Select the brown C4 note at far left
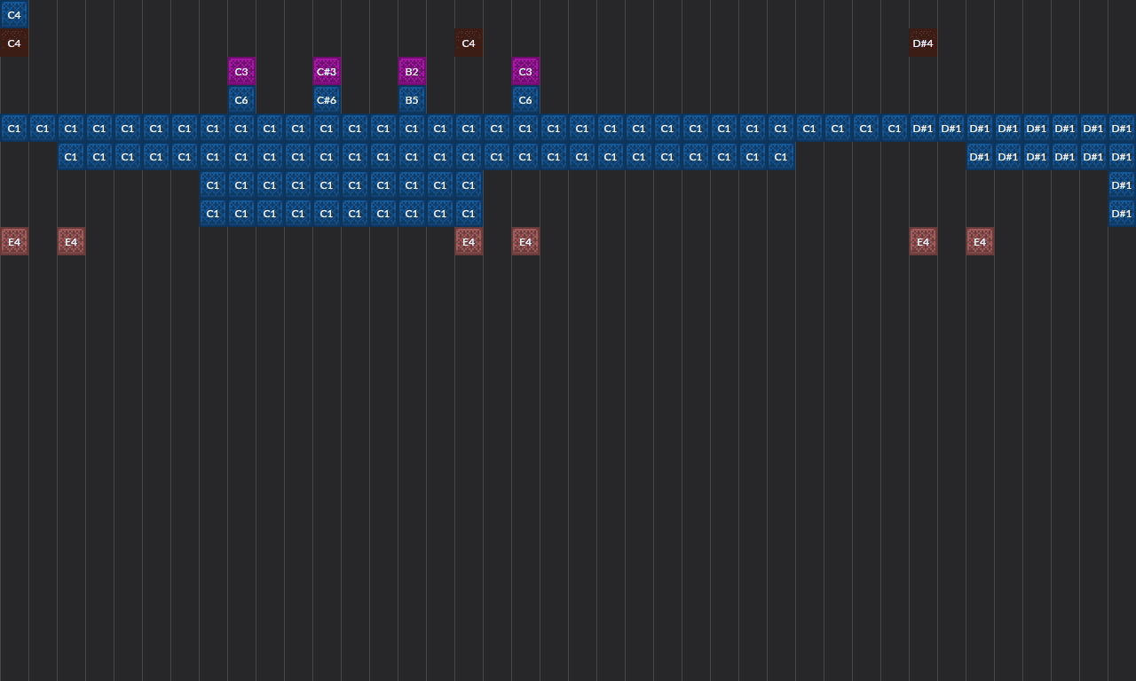 14,43
